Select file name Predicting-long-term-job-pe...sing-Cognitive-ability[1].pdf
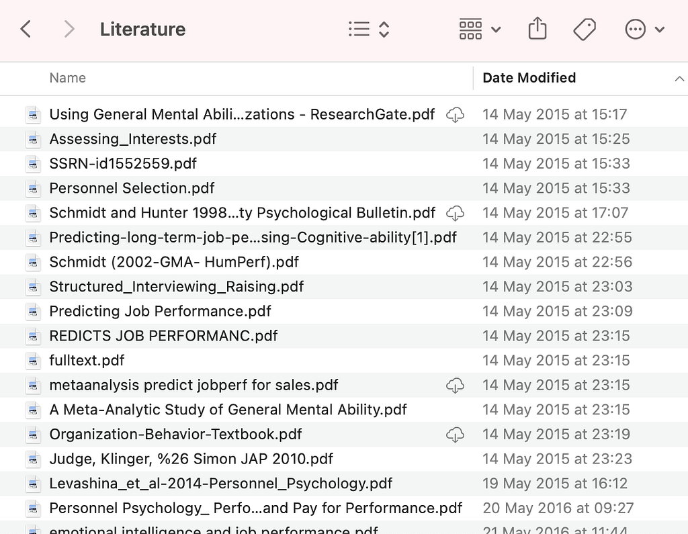The width and height of the screenshot is (688, 534). (x=253, y=237)
